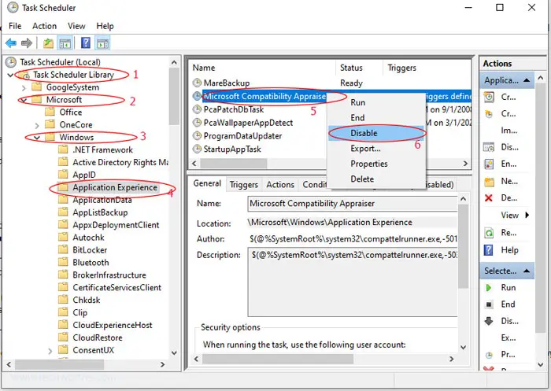
Task: Collapse the Microsoft folder node
Action: click(24, 100)
